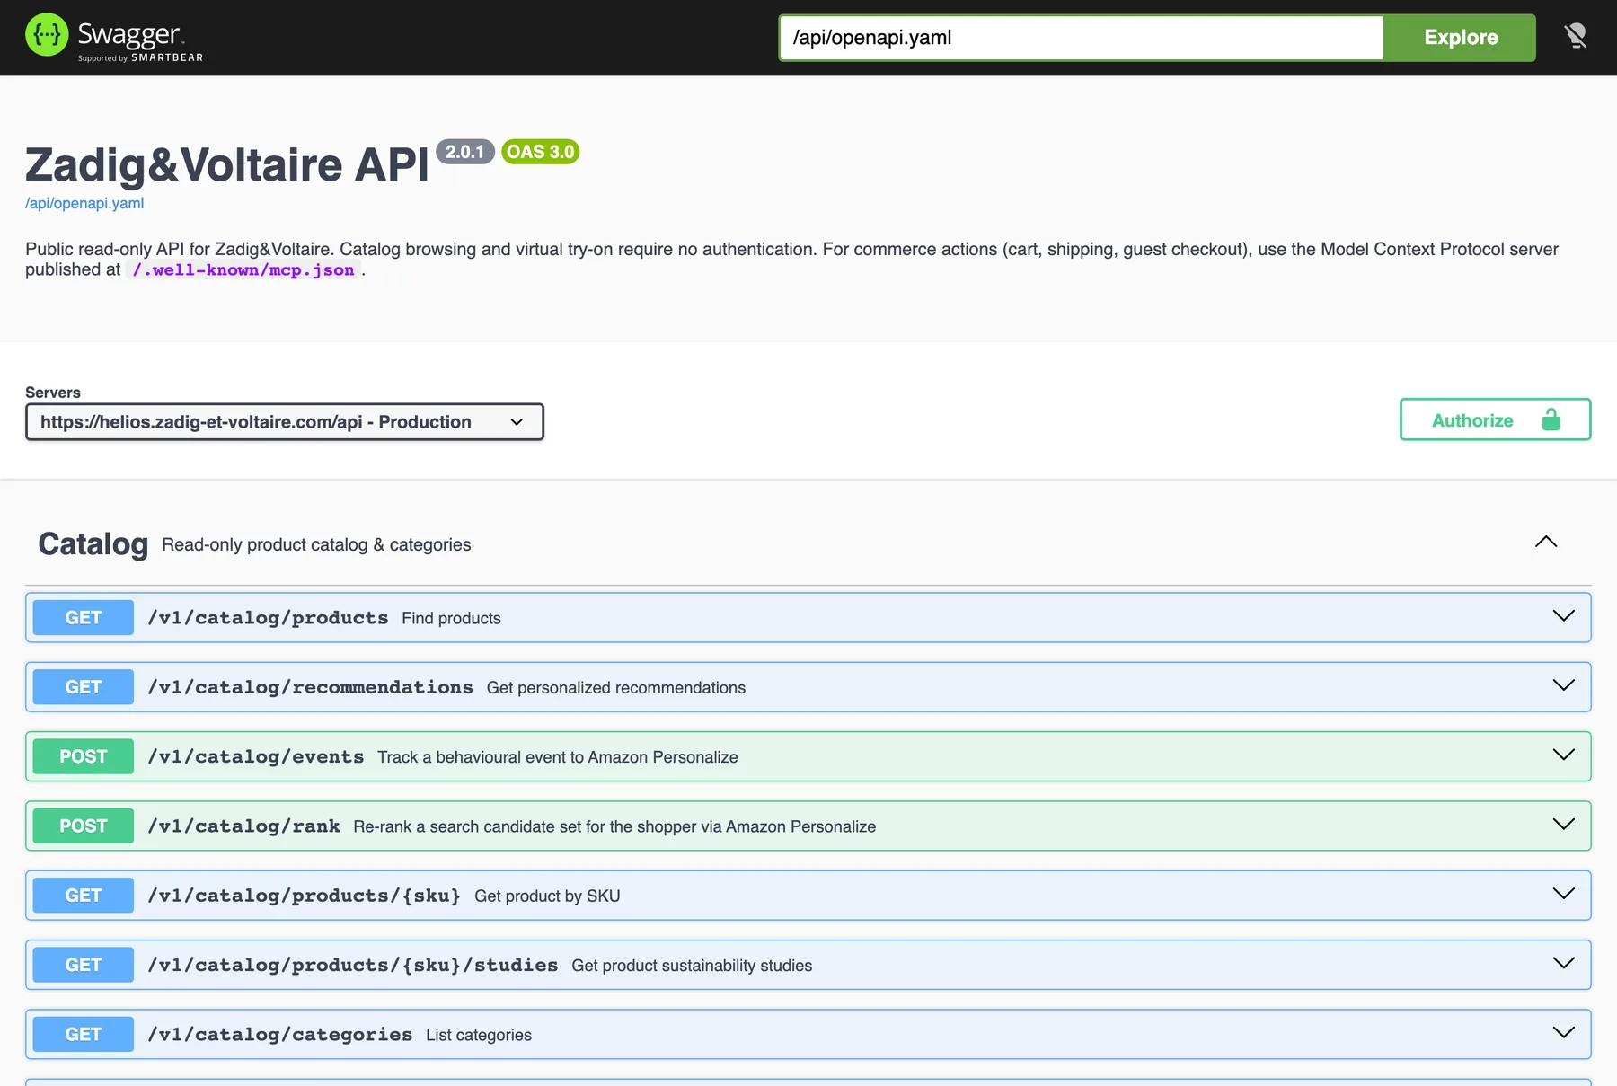Viewport: 1617px width, 1086px height.
Task: Select the /v1/catalog/recommendations path text
Action: click(310, 687)
